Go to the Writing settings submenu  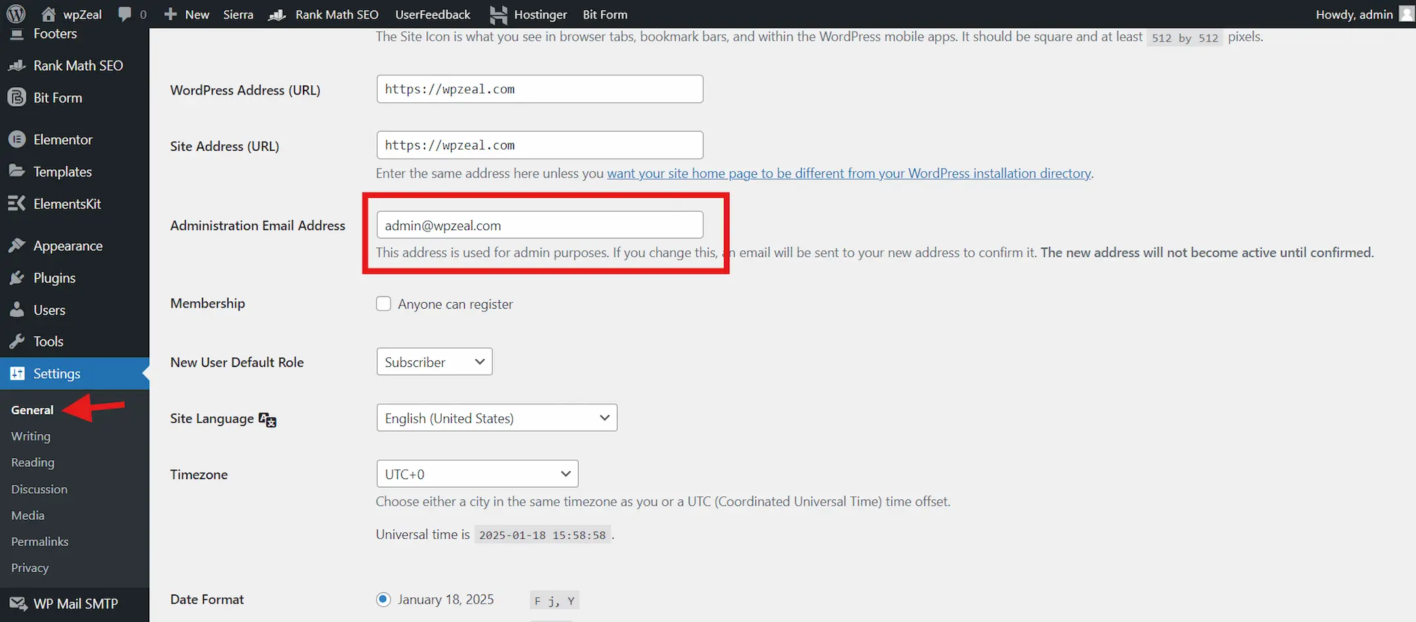click(31, 437)
